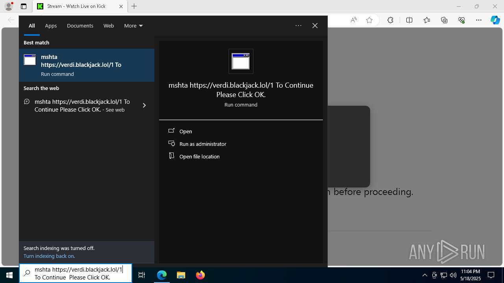Click the taskbar search input box
The height and width of the screenshot is (283, 504).
point(76,273)
